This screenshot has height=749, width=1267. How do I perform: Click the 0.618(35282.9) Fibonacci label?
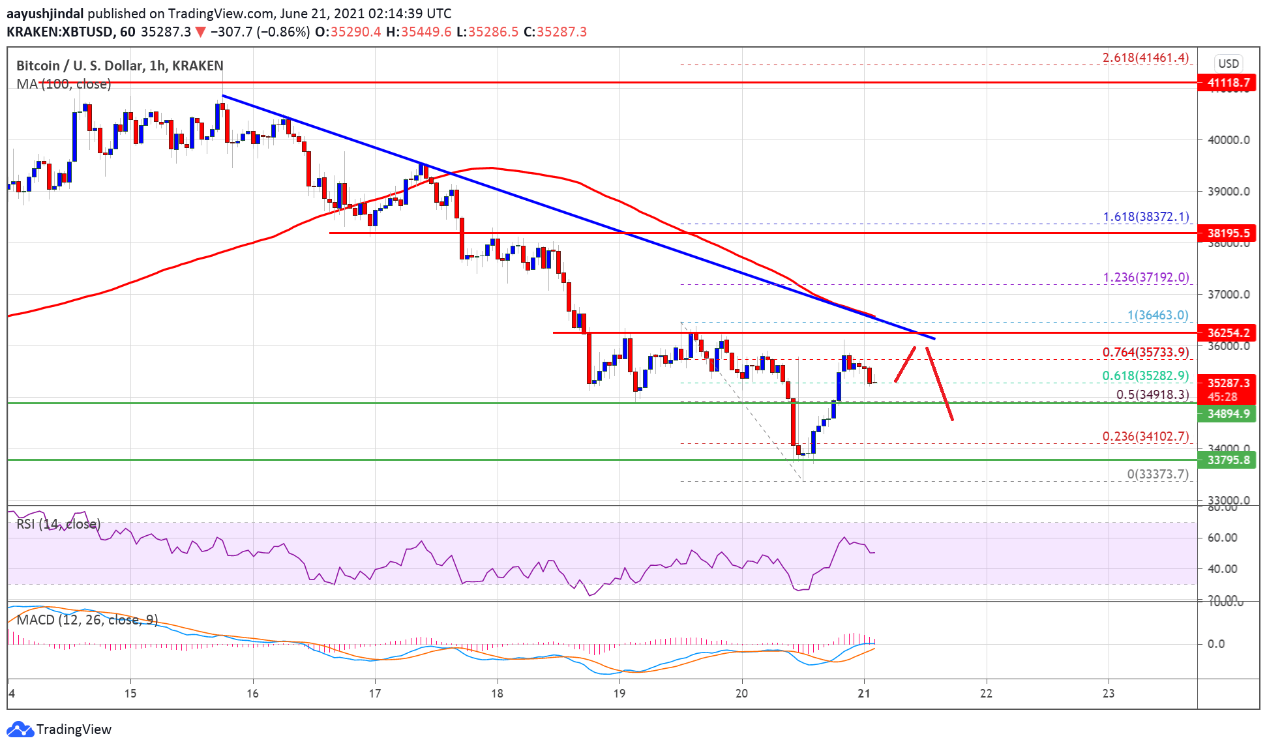(x=1146, y=375)
